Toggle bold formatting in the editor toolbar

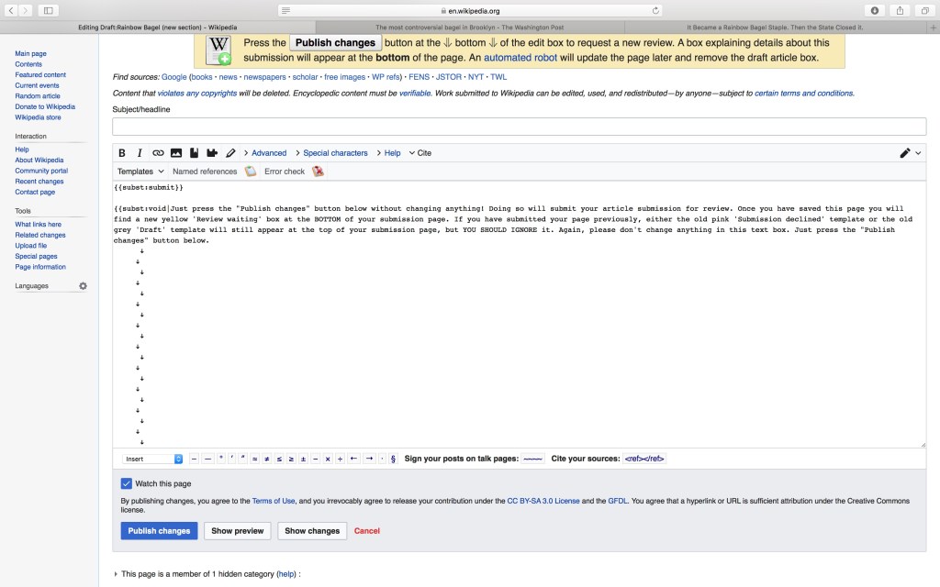[x=122, y=153]
